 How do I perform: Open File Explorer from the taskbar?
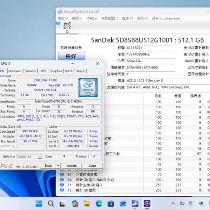coord(87,203)
